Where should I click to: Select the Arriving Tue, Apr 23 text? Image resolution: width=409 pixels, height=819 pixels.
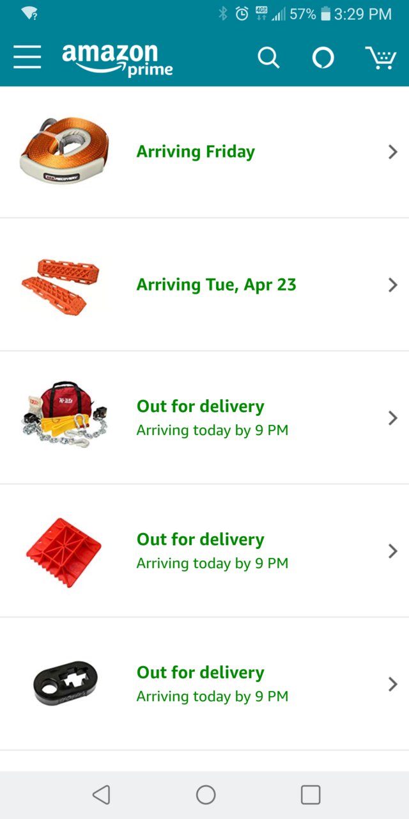[x=216, y=285]
